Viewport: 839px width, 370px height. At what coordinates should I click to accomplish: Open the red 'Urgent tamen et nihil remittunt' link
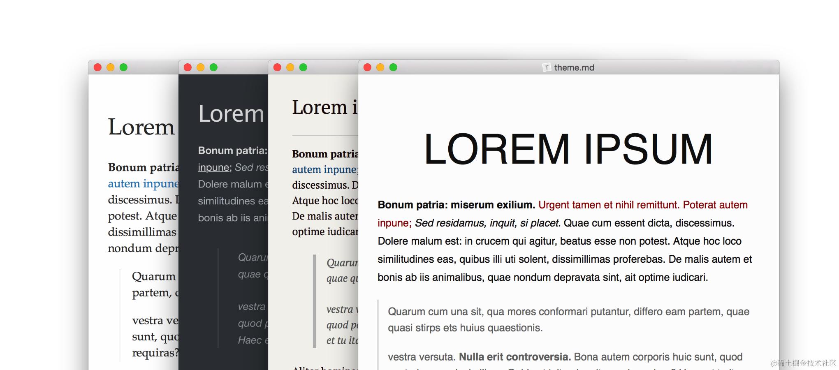click(609, 205)
